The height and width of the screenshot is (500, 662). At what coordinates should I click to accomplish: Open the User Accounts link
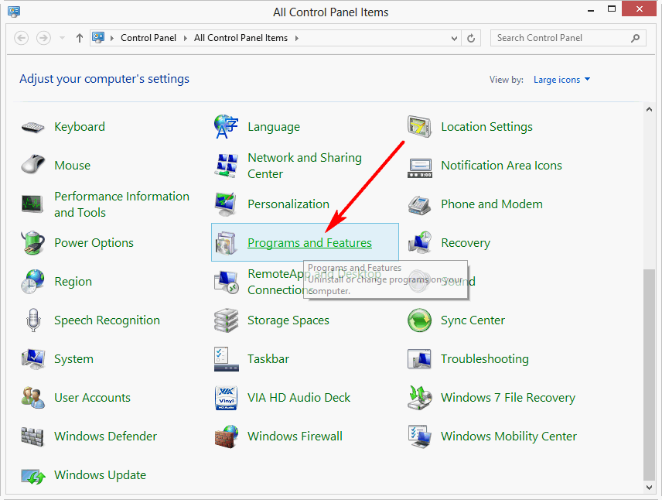(x=92, y=398)
